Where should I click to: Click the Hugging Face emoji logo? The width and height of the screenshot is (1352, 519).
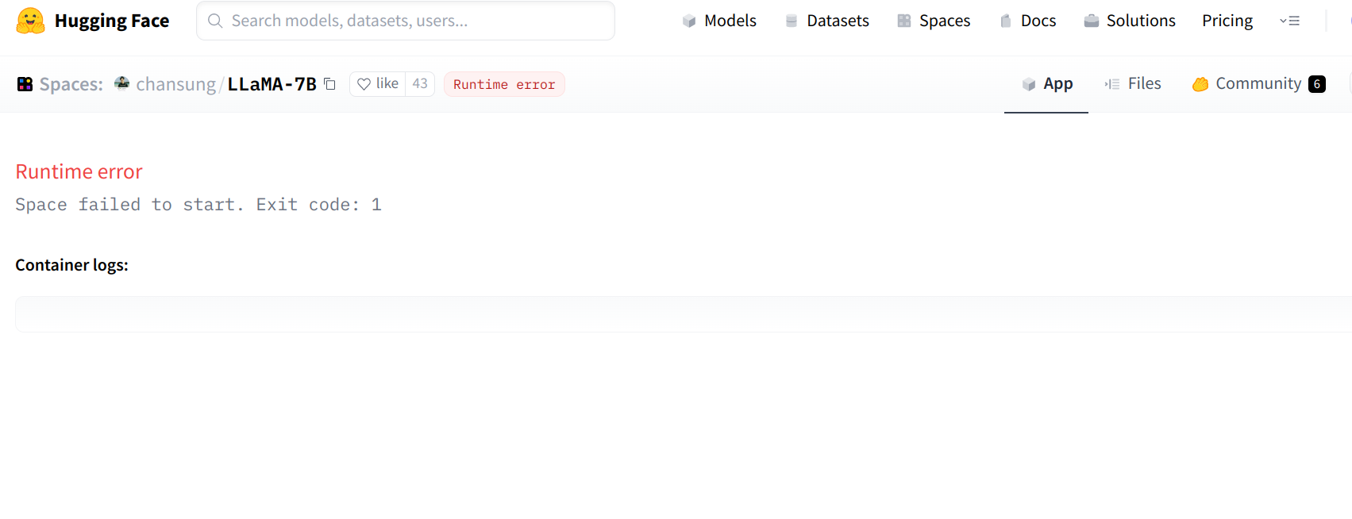(30, 21)
